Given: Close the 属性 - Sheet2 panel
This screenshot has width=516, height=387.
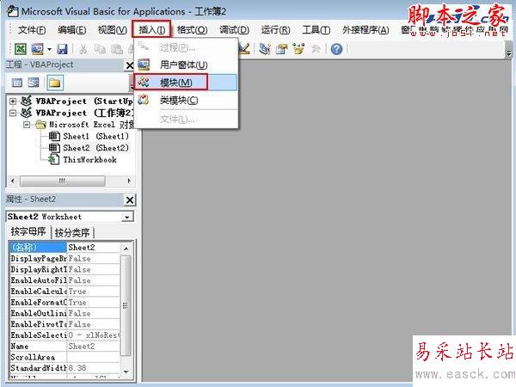Looking at the screenshot, I should (130, 200).
